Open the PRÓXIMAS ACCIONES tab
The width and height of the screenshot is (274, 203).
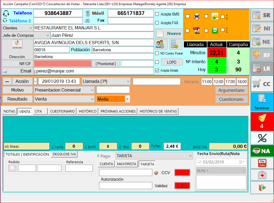coord(118,111)
